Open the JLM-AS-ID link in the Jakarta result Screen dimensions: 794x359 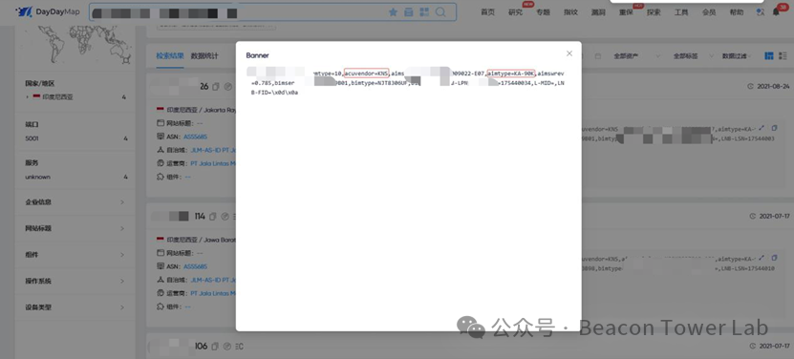213,151
